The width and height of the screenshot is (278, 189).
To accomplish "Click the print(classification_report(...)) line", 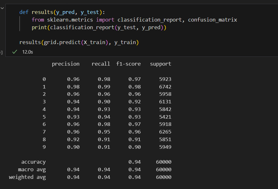I will tap(99, 27).
